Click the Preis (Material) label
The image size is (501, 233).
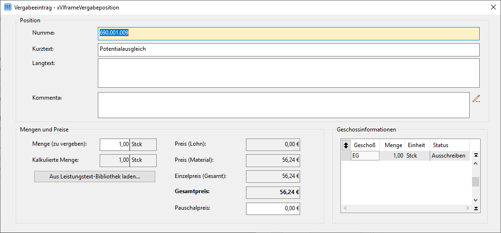pos(194,159)
